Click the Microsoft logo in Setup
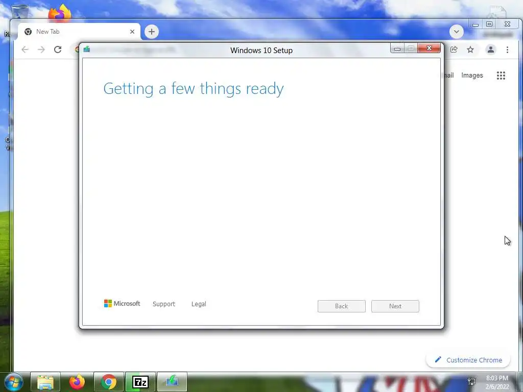 click(x=122, y=303)
